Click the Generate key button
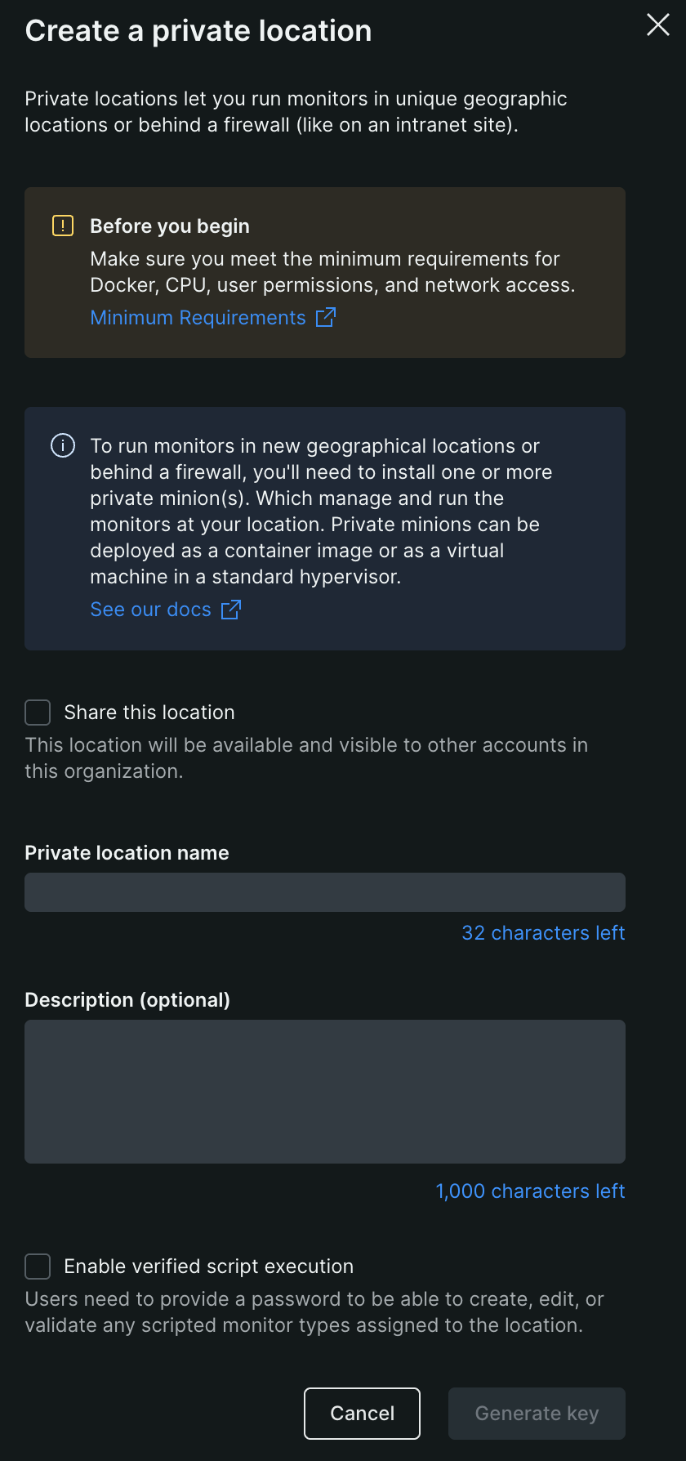The height and width of the screenshot is (1461, 686). coord(537,1414)
